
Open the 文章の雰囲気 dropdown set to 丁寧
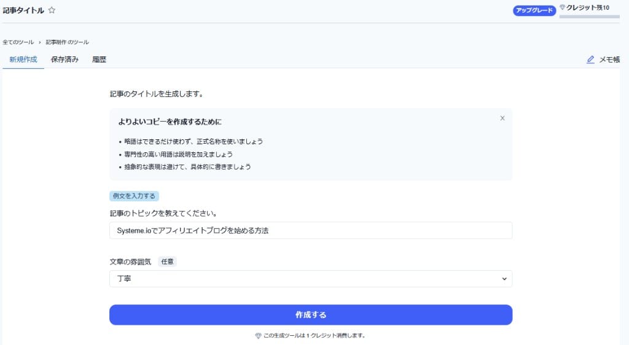(x=311, y=279)
